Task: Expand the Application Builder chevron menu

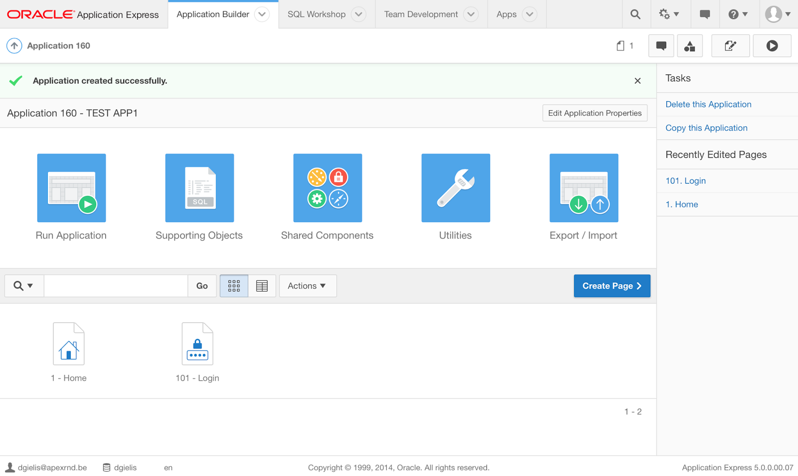Action: (262, 14)
